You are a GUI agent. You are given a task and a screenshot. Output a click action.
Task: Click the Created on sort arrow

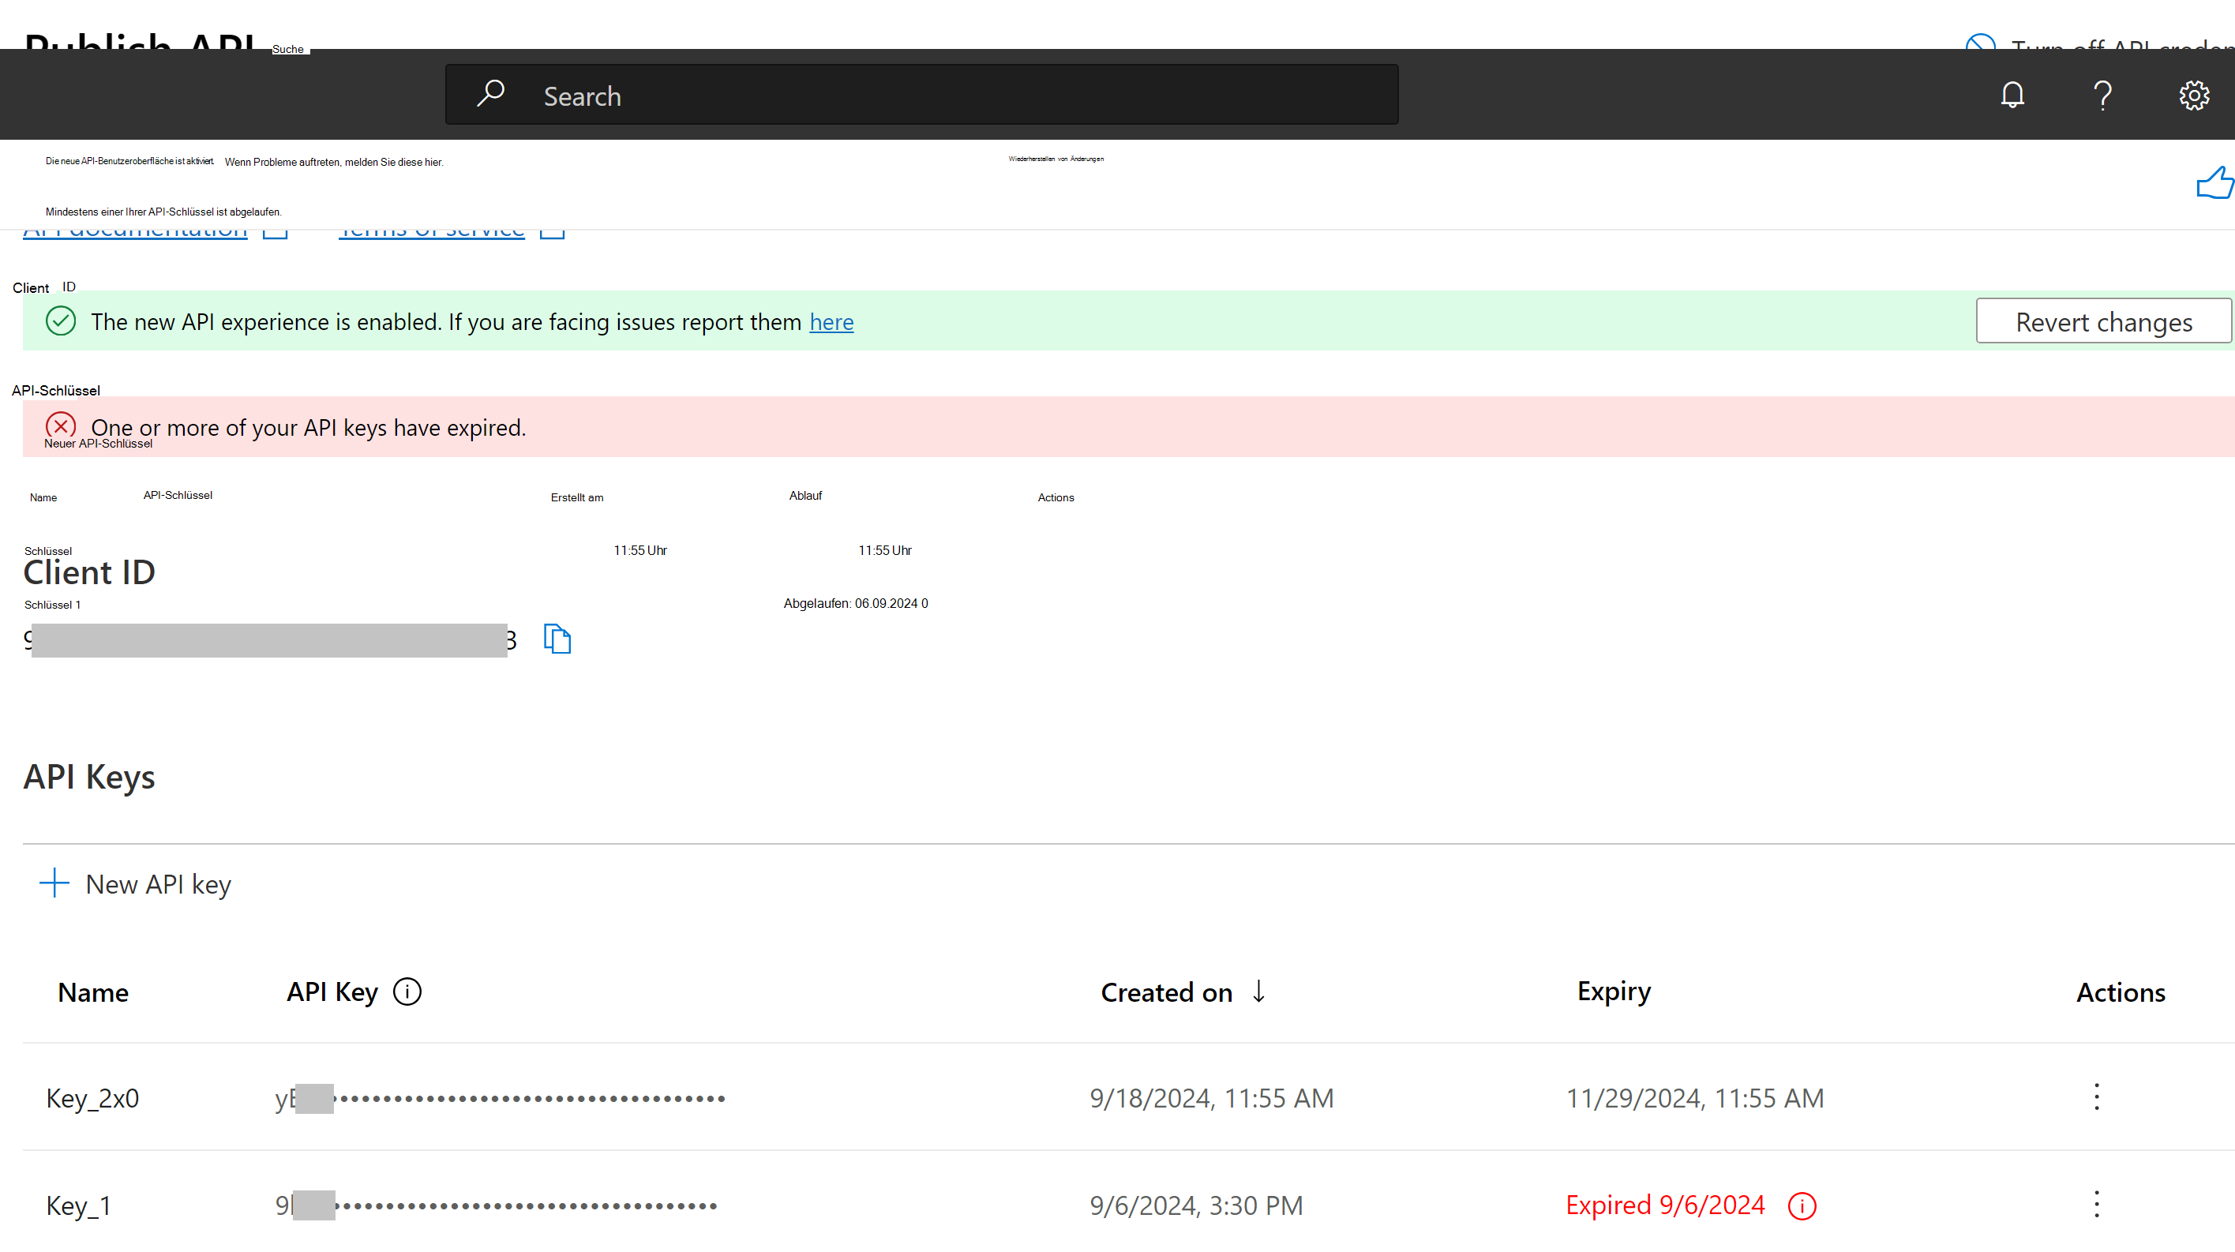click(x=1259, y=991)
